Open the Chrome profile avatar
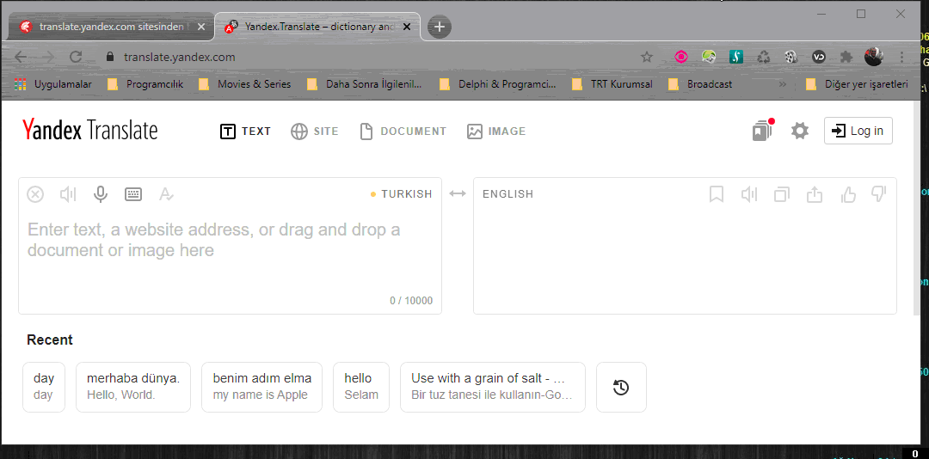Viewport: 929px width, 459px height. pyautogui.click(x=874, y=57)
